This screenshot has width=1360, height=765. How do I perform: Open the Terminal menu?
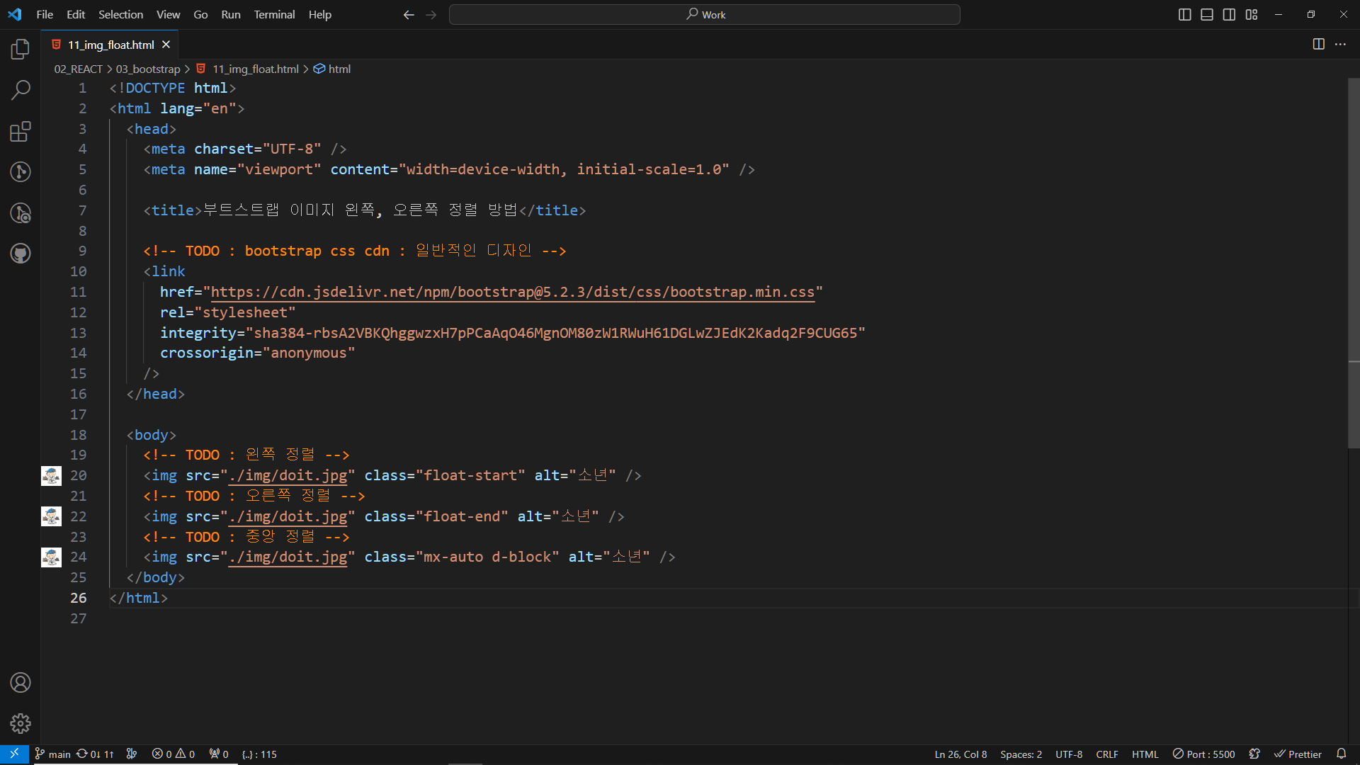click(x=273, y=14)
